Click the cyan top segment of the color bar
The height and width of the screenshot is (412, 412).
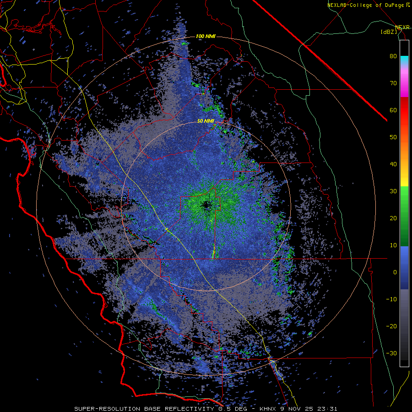click(x=404, y=60)
